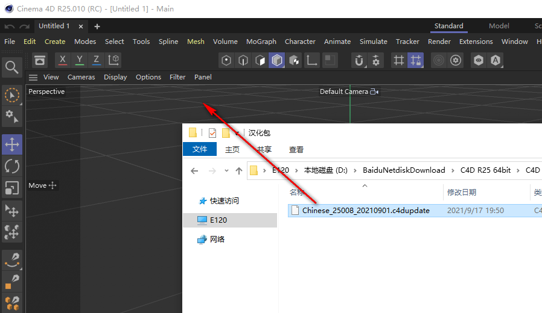This screenshot has height=313, width=542.
Task: Select the Chinese_25008_20210901.c4dupdate file
Action: click(365, 211)
